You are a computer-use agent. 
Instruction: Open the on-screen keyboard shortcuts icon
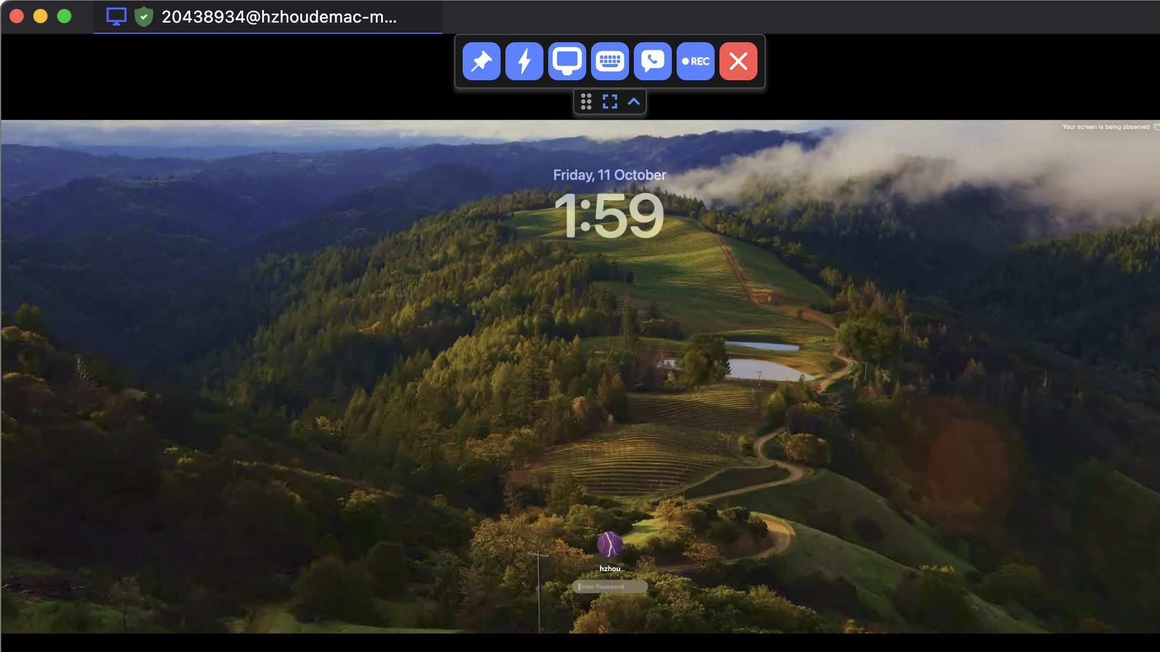click(609, 61)
